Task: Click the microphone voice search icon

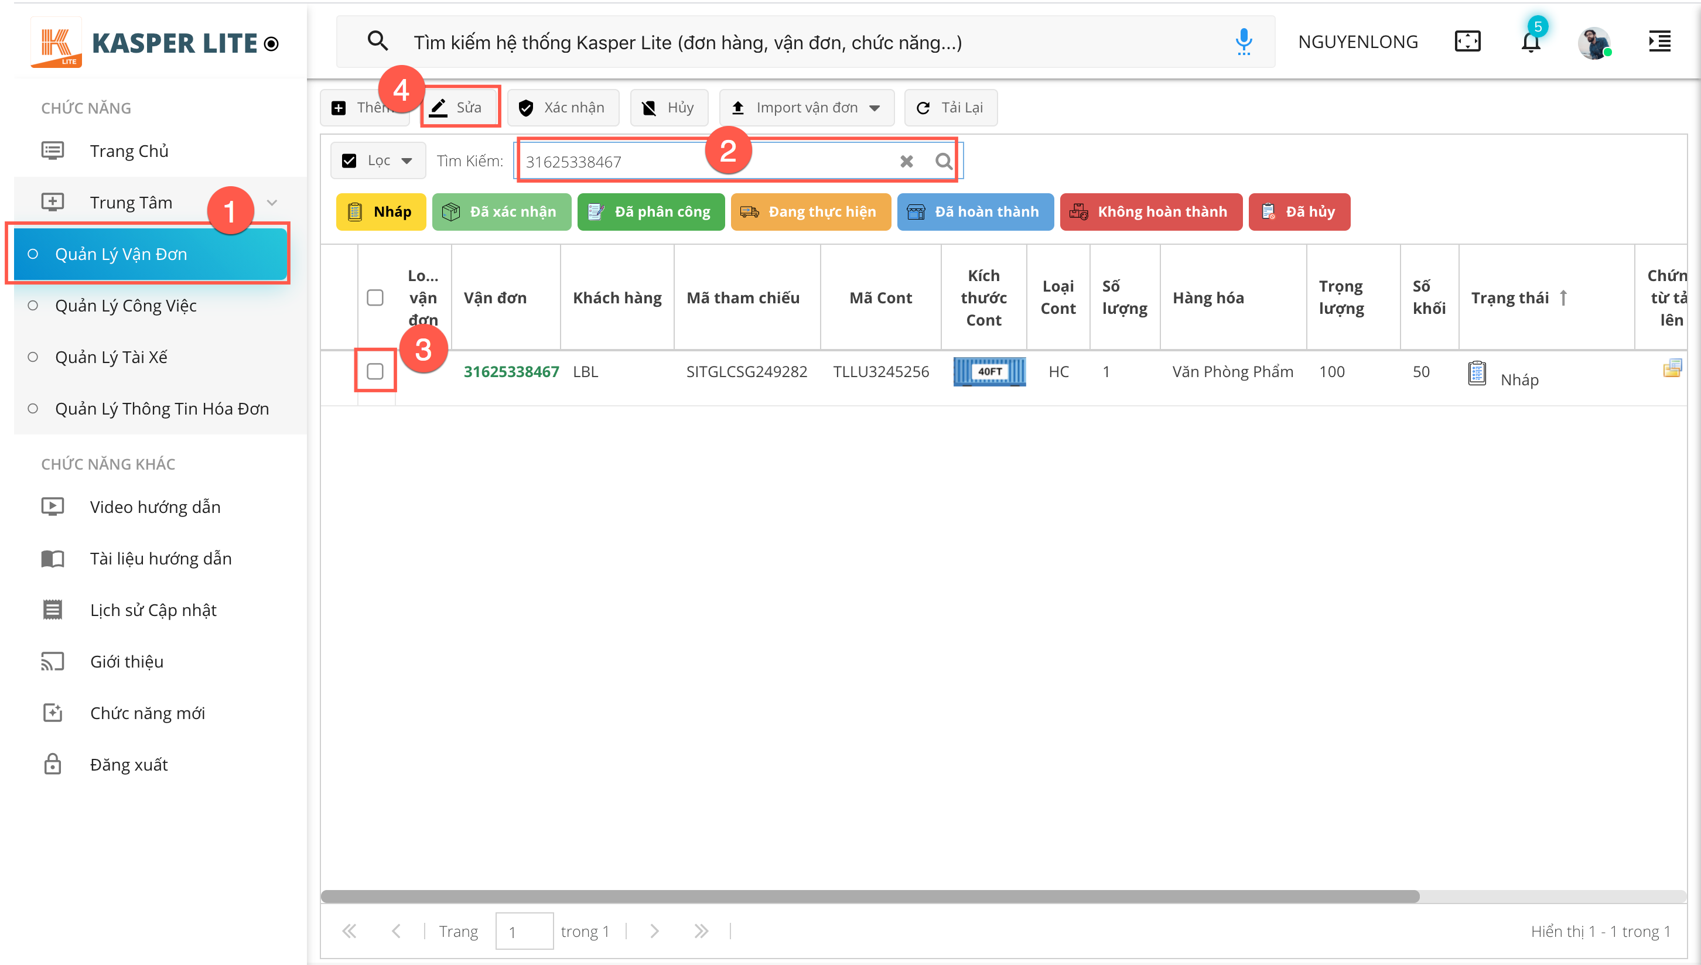Action: click(x=1244, y=42)
